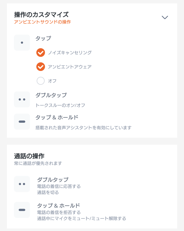Enable the オフ option circle

pyautogui.click(x=40, y=81)
